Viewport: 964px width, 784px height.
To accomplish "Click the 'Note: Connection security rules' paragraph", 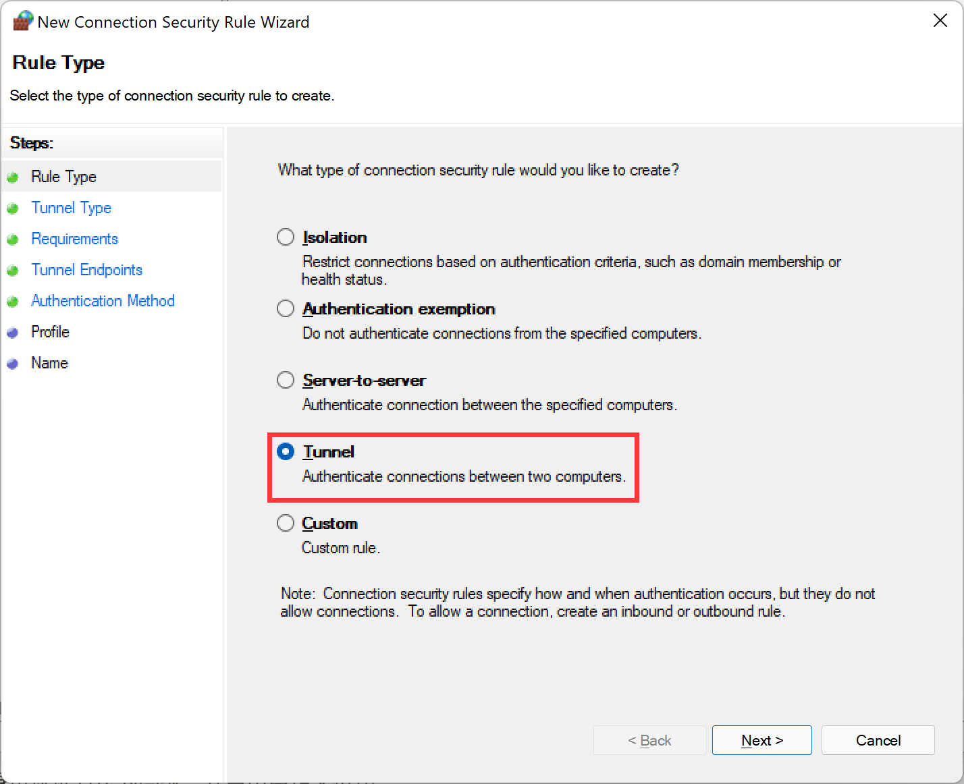I will click(578, 603).
